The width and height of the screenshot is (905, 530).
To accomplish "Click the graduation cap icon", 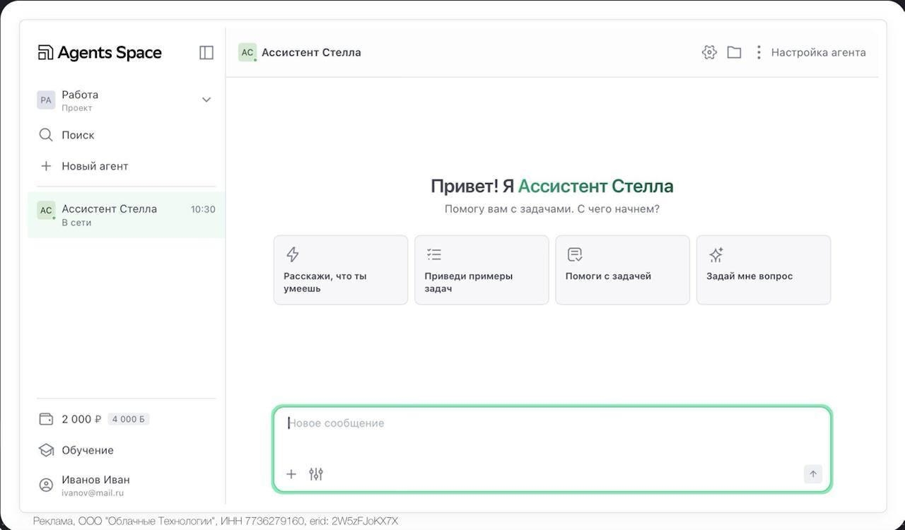I will tap(46, 450).
